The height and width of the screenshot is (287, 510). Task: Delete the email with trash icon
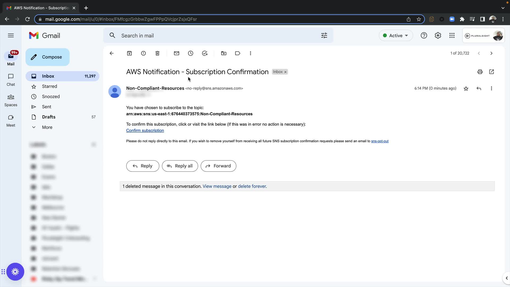coord(158,53)
